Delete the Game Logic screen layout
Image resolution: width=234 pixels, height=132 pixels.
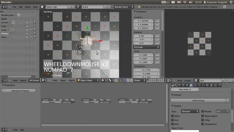(x=73, y=7)
